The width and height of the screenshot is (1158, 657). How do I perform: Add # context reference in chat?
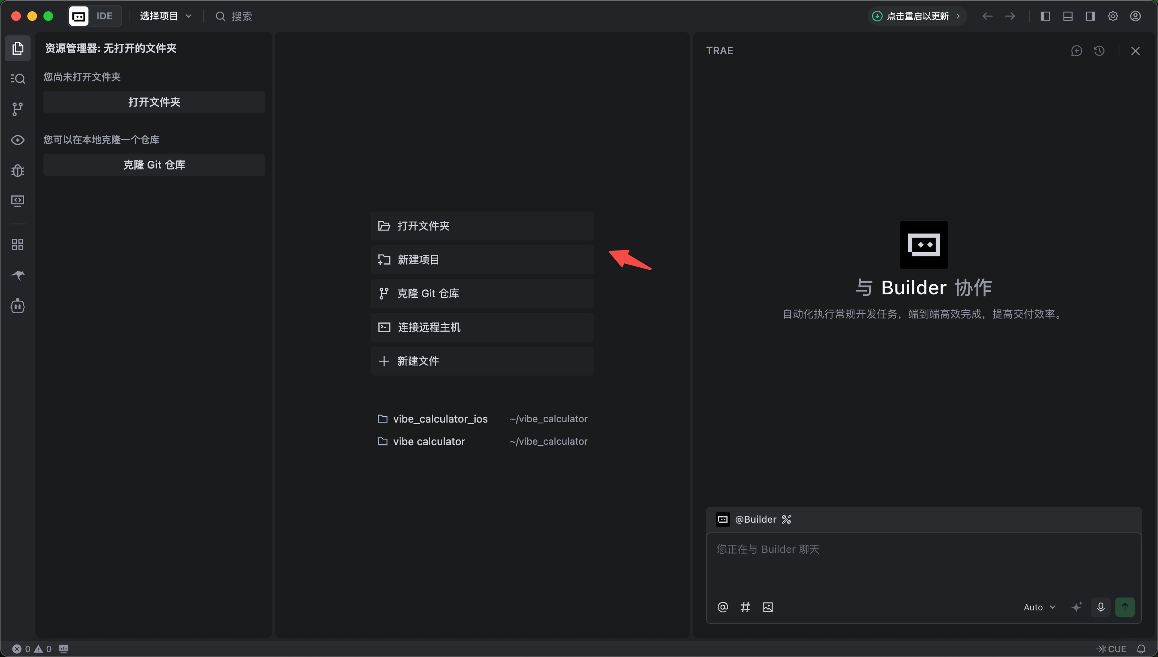pos(745,607)
